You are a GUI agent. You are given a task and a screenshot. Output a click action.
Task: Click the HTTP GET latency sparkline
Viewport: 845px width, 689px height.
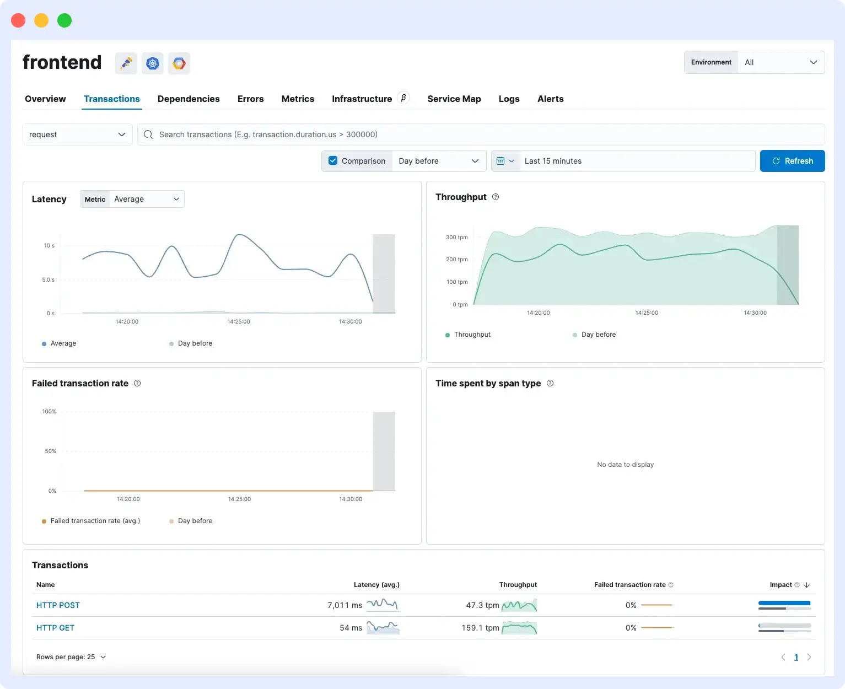coord(383,627)
